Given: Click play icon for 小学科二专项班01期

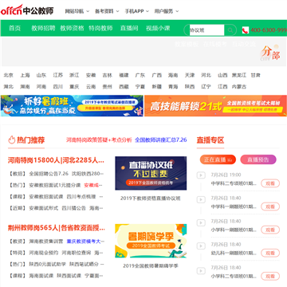Looking at the screenshot, I should coord(201,271).
